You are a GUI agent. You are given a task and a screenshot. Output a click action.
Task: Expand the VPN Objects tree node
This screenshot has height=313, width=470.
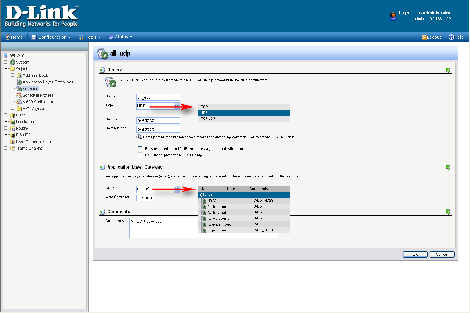[x=12, y=108]
